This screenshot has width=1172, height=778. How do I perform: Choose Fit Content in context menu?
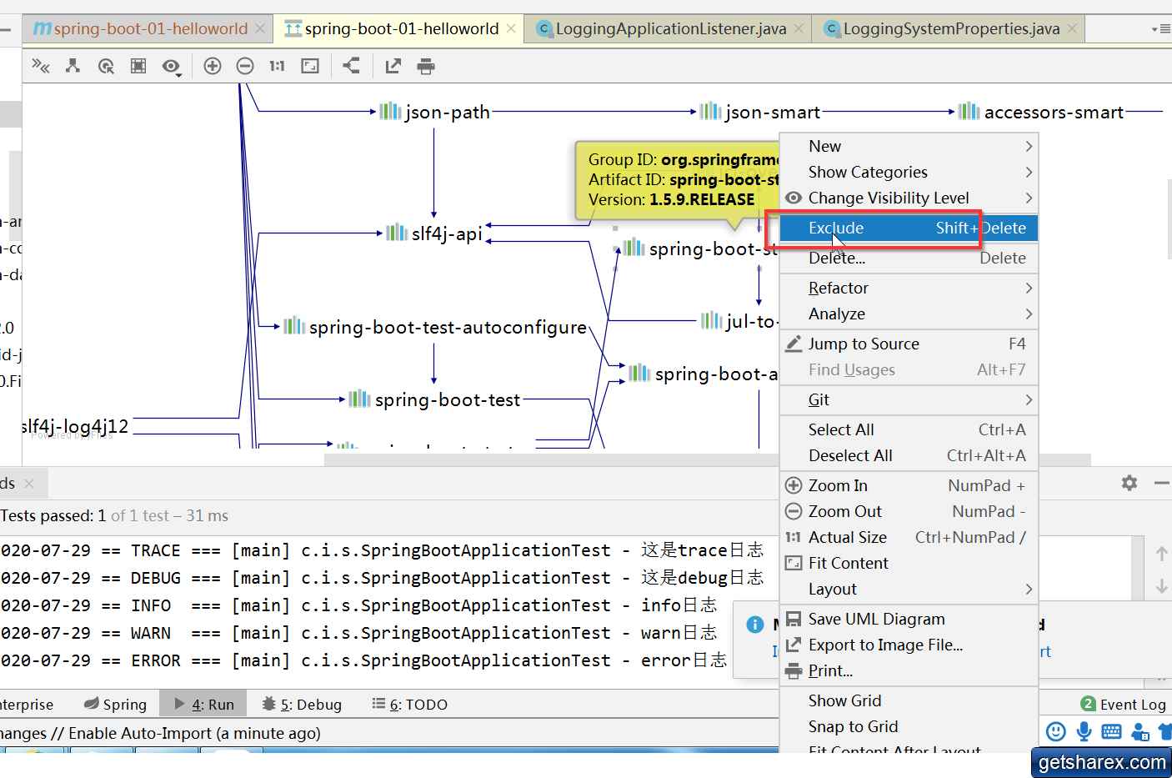[x=909, y=563]
